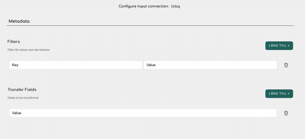Select the 'Fields to be transferred' description
This screenshot has width=305, height=139.
23,98
